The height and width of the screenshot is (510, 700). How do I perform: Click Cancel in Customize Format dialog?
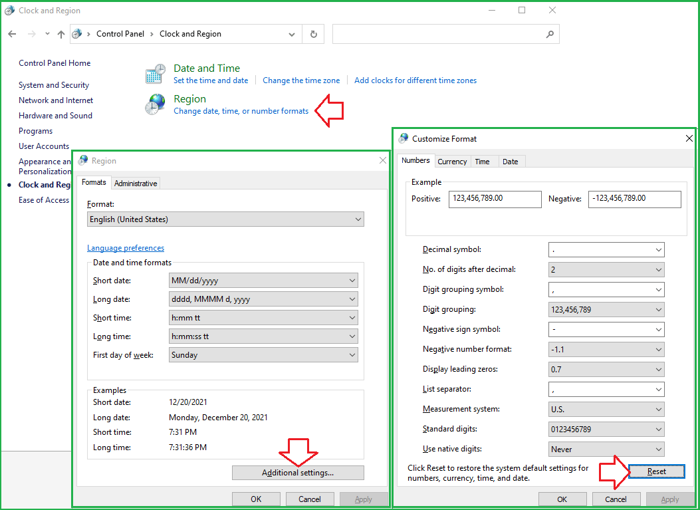(x=616, y=499)
